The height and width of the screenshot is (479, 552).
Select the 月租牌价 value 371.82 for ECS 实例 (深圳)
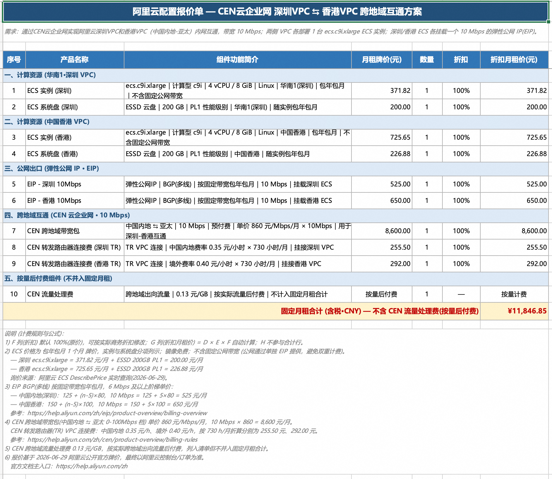(381, 91)
